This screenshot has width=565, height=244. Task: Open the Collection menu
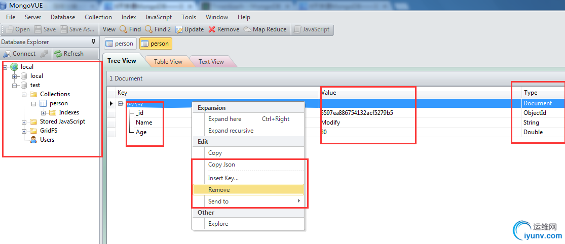[x=98, y=17]
